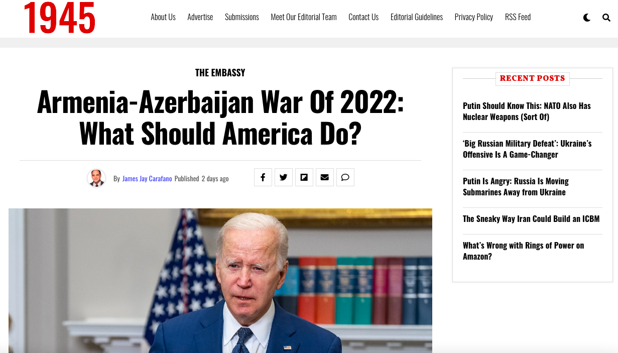Open James Jay Carafano author link
This screenshot has height=353, width=618.
point(147,179)
